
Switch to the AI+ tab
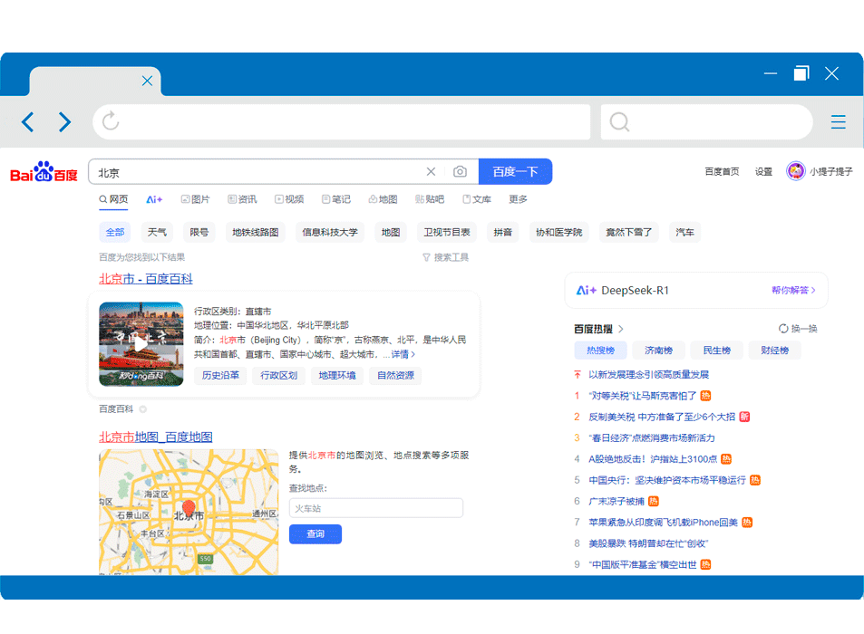154,199
